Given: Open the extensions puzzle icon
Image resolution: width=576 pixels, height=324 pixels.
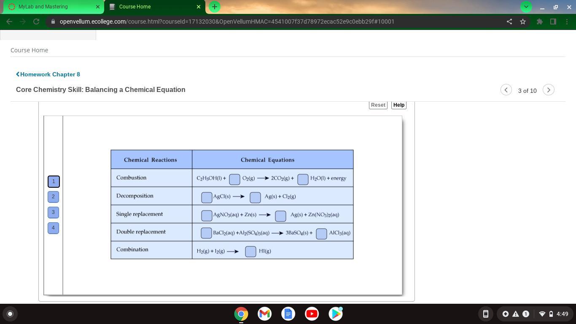Looking at the screenshot, I should pyautogui.click(x=539, y=22).
